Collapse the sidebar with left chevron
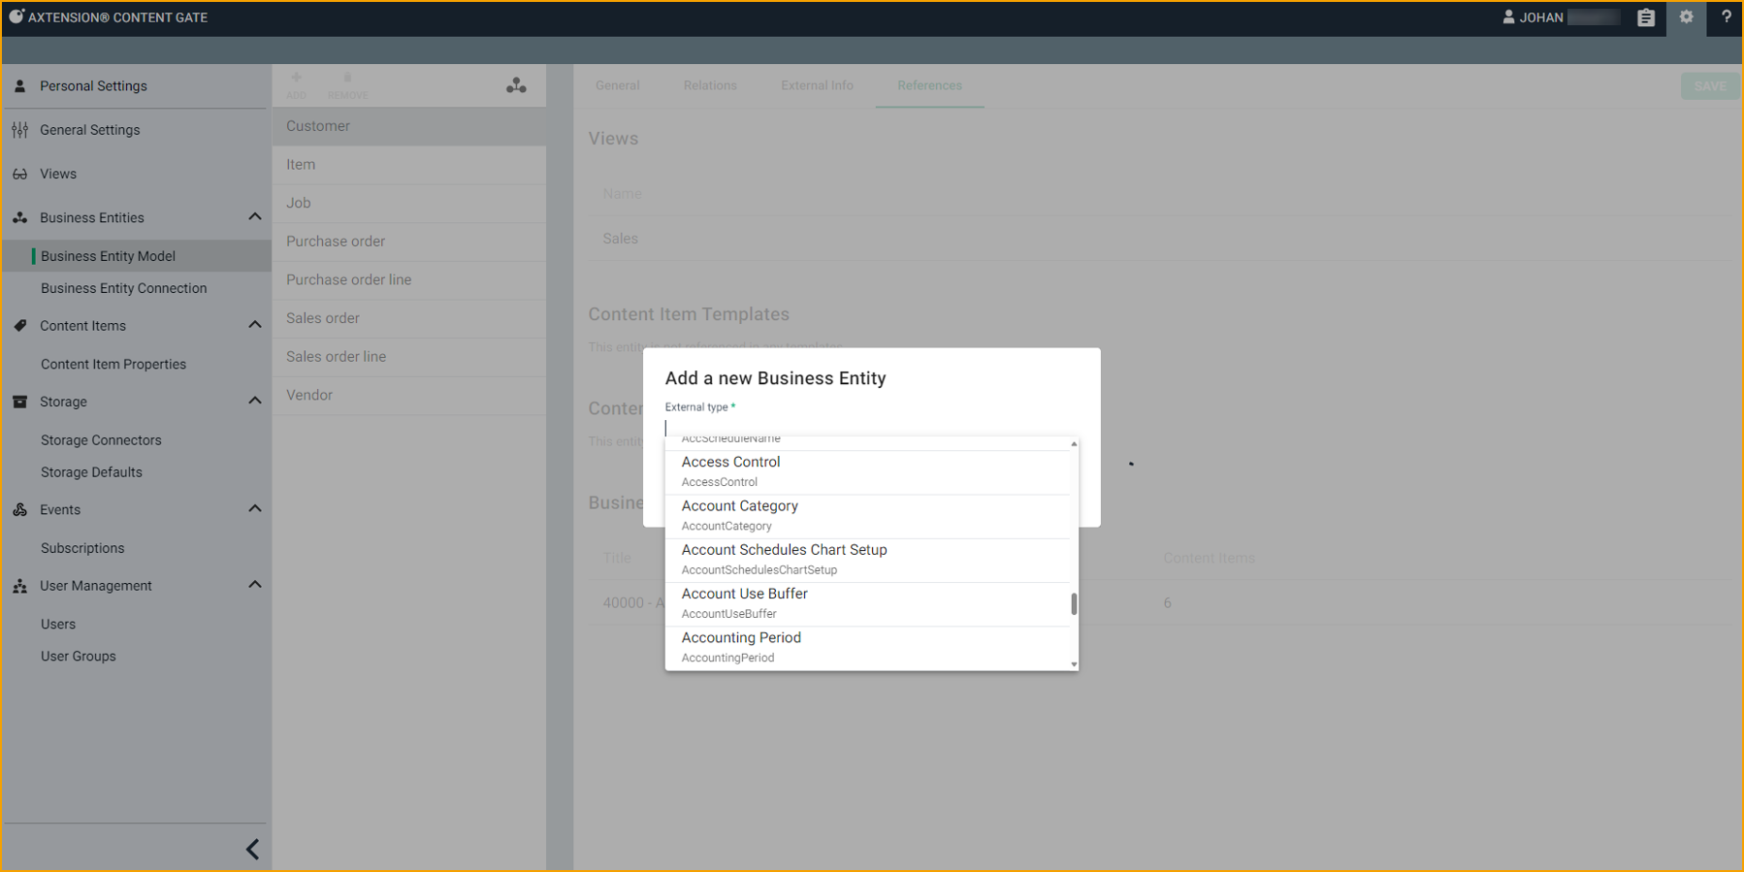This screenshot has width=1744, height=872. click(x=252, y=850)
